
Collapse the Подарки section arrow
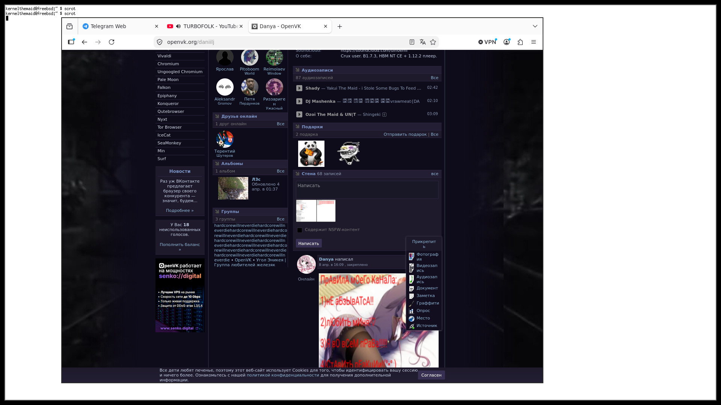coord(297,126)
